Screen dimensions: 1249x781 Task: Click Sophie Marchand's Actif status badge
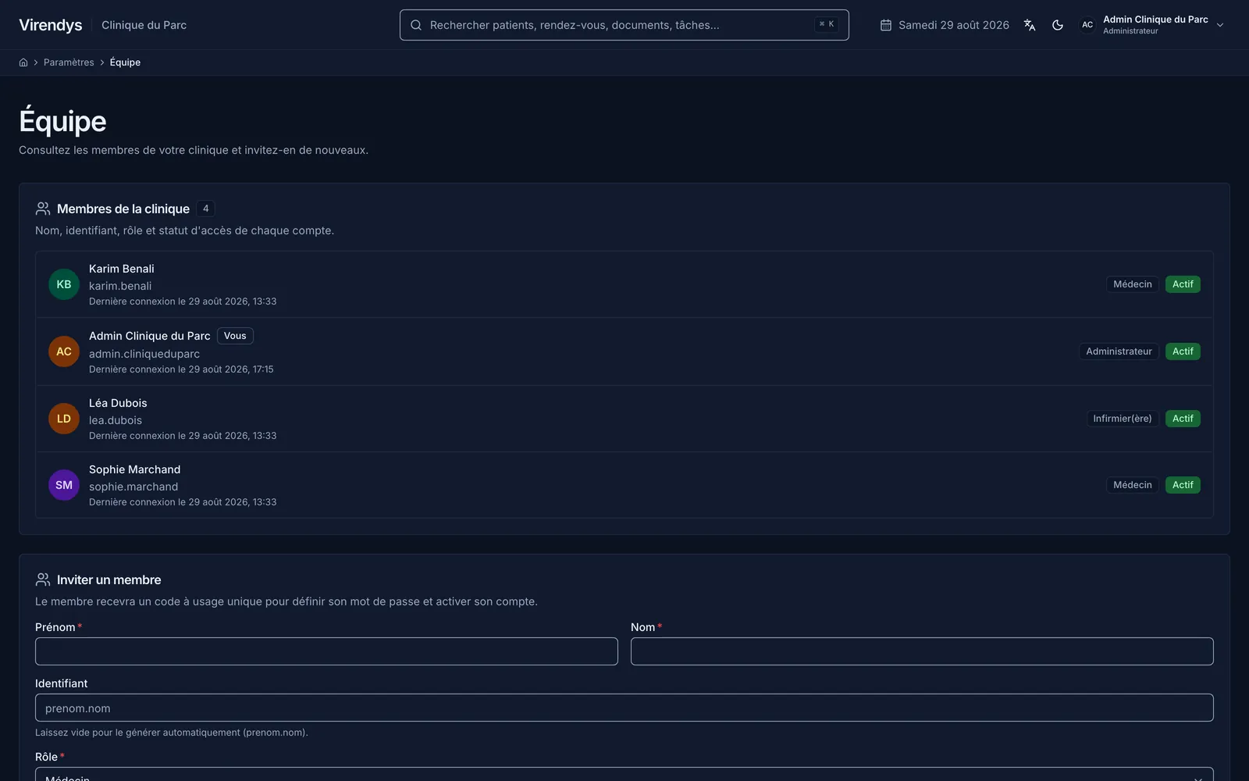point(1183,485)
